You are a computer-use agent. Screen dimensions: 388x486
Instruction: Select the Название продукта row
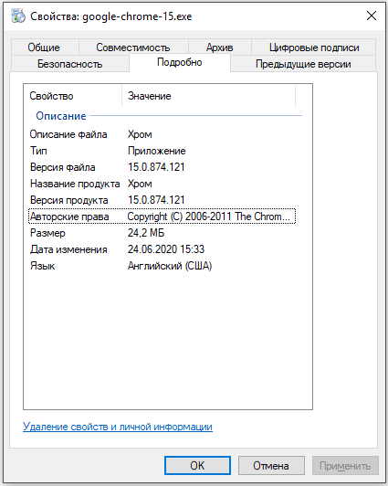163,184
